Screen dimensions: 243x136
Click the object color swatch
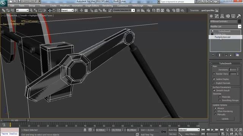(240, 21)
